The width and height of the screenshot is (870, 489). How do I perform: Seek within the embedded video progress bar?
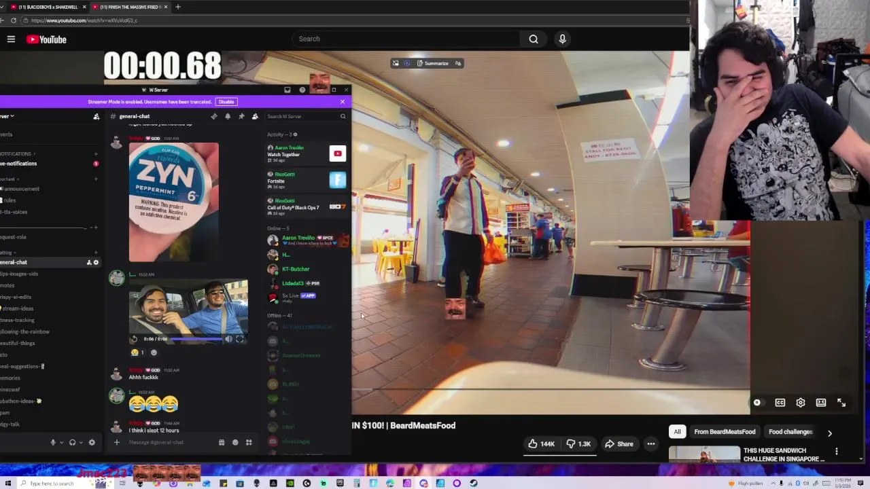[x=196, y=339]
